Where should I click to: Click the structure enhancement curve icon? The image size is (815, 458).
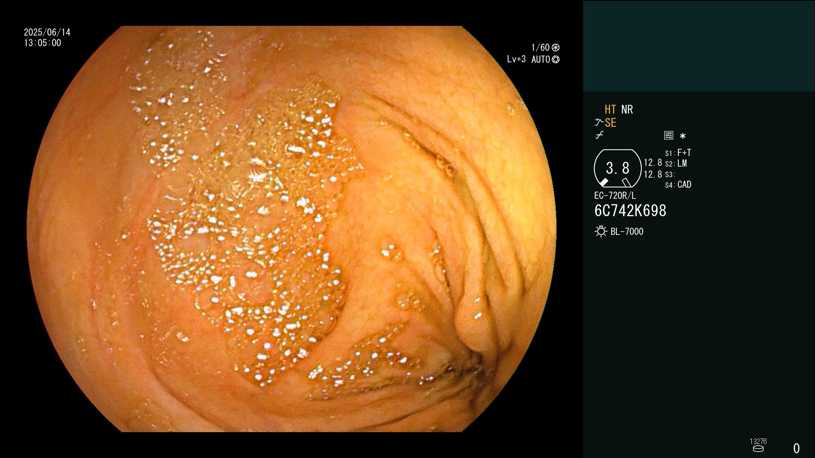pyautogui.click(x=599, y=123)
